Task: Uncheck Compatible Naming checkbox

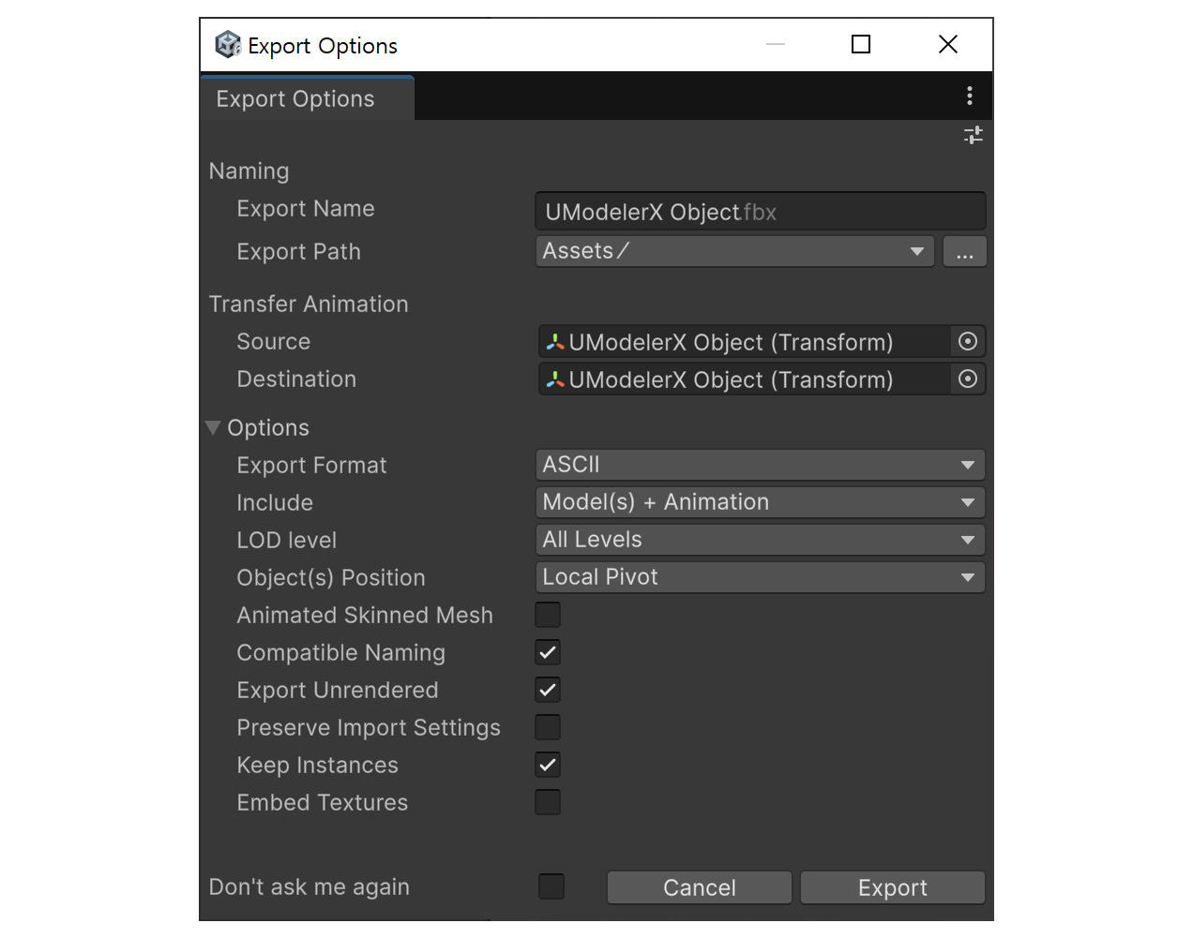Action: (x=548, y=652)
